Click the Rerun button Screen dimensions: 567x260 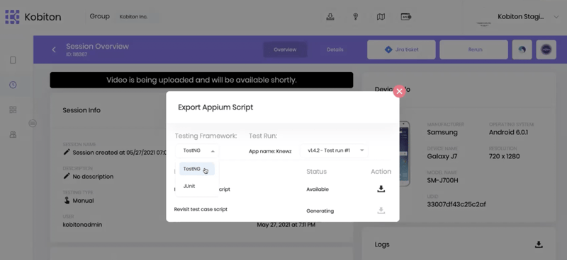(473, 49)
